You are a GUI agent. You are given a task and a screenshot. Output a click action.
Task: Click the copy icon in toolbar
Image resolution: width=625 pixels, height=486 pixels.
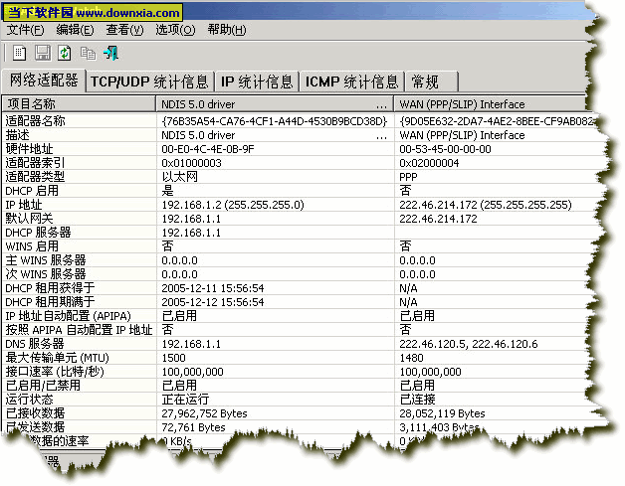pyautogui.click(x=89, y=53)
